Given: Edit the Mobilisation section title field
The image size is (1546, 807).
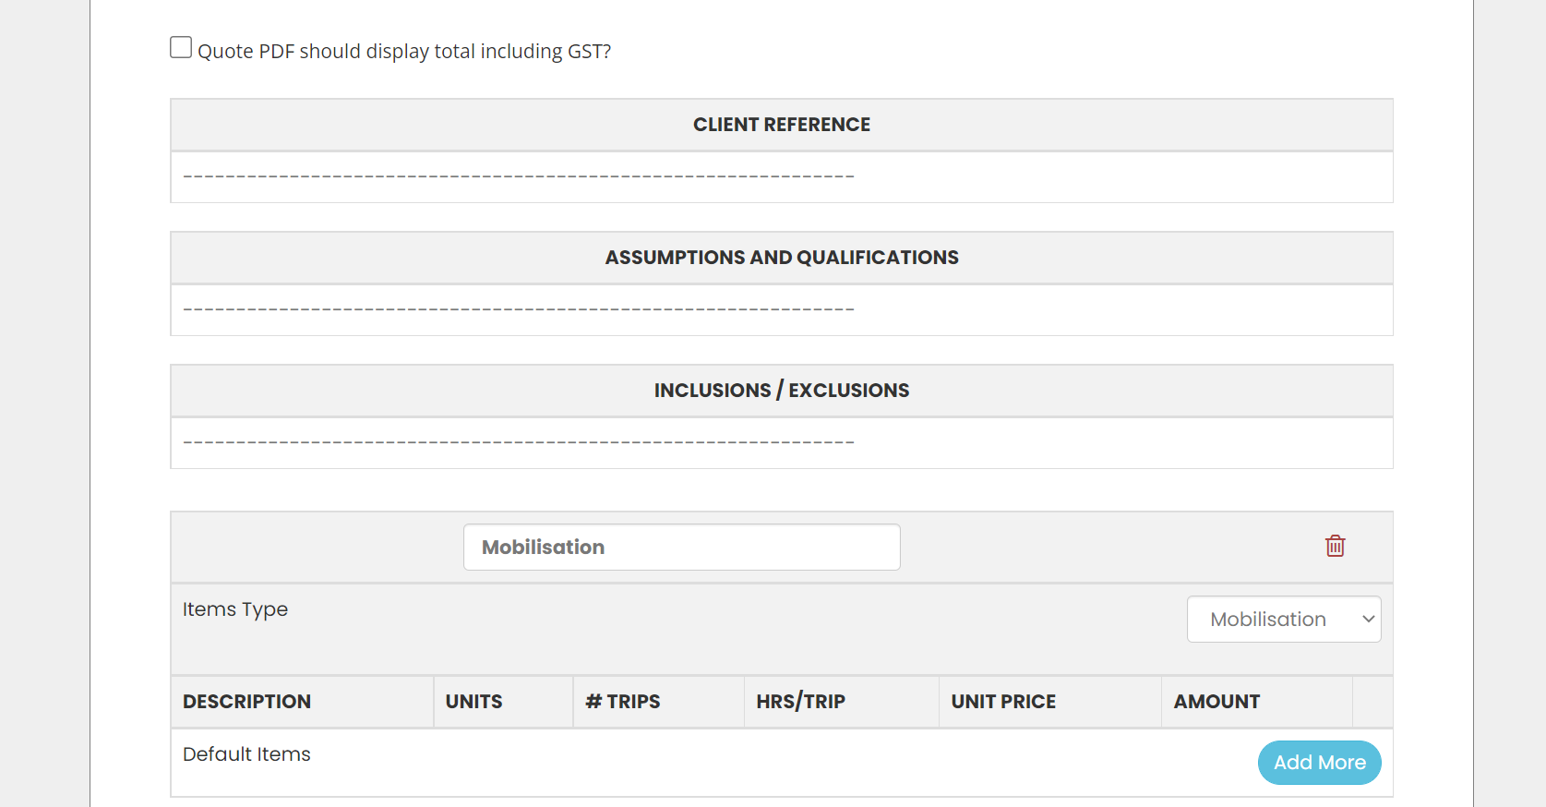Looking at the screenshot, I should point(682,547).
